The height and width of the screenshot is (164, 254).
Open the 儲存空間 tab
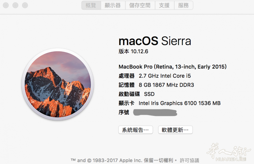(x=140, y=5)
